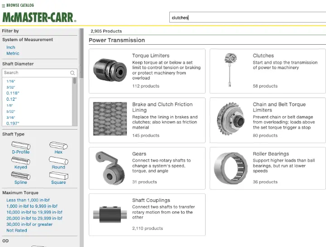
Task: Choose the Round shaft type icon
Action: click(58, 160)
